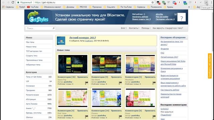This screenshot has height=120, width=214.
Task: Open the Помощь nav link
Action: point(145,28)
